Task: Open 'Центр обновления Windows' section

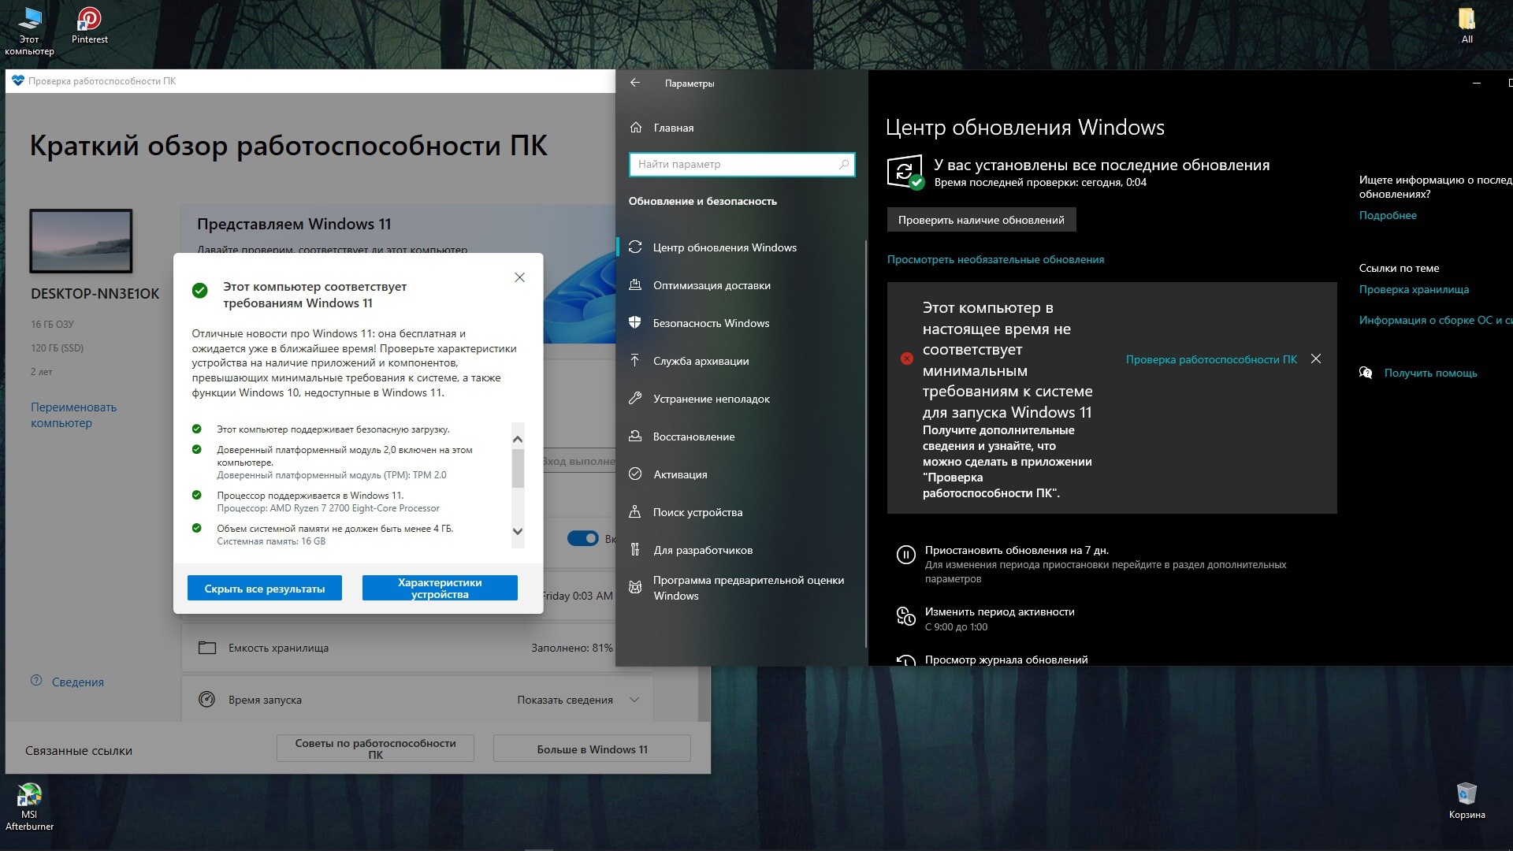Action: pos(741,247)
